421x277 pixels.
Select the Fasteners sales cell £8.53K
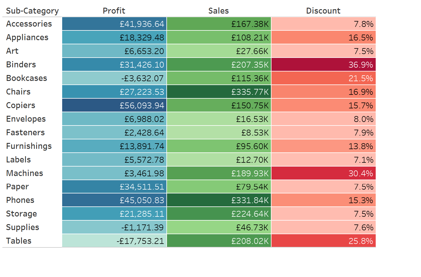pyautogui.click(x=219, y=133)
